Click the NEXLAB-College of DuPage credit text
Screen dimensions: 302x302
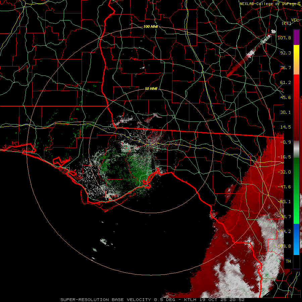(270, 4)
